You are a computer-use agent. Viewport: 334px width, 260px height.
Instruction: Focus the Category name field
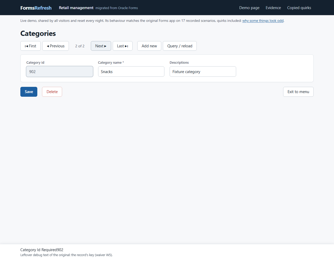point(131,71)
